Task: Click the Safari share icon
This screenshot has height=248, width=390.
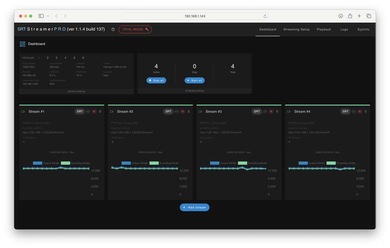Action: click(350, 16)
